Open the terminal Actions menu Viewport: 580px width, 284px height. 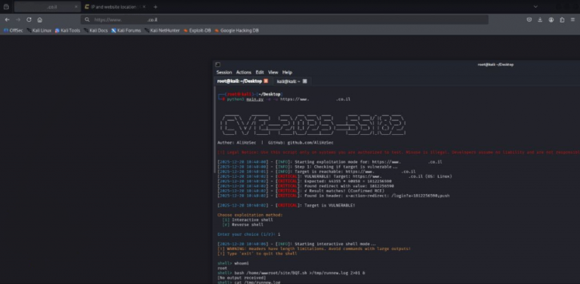tap(243, 72)
